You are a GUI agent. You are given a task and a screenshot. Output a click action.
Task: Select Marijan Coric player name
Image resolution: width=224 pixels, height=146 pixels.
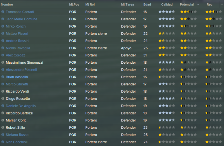pyautogui.click(x=16, y=120)
